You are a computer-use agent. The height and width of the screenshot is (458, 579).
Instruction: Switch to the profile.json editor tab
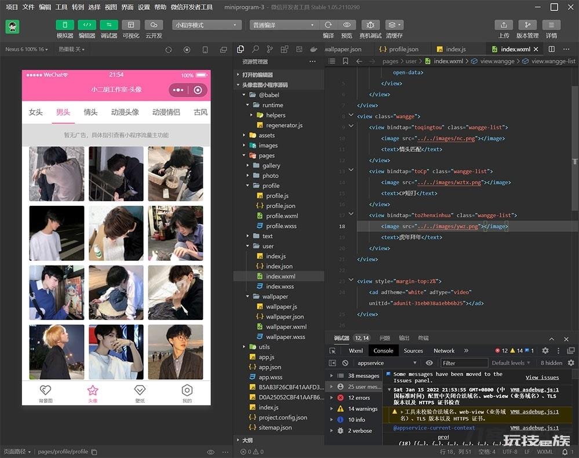coord(399,49)
